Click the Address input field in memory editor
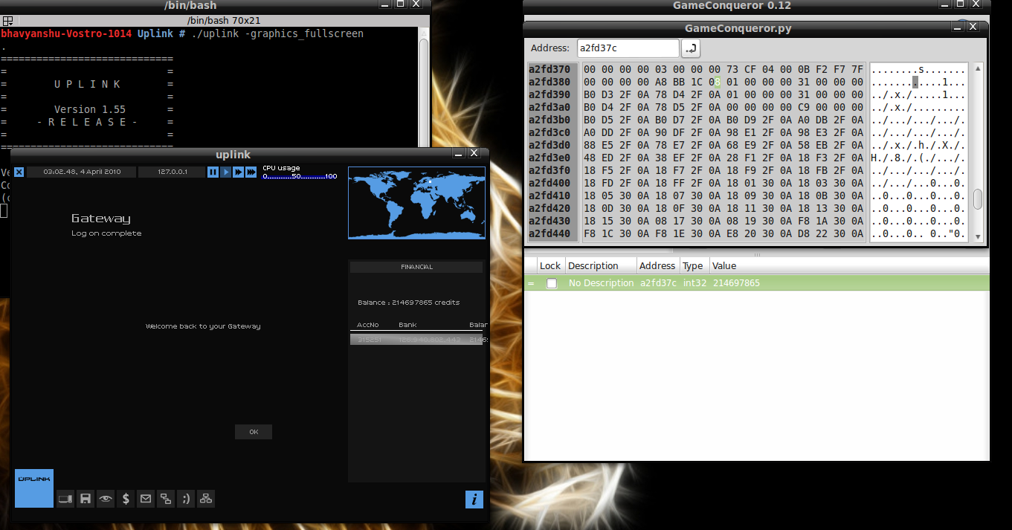 628,48
